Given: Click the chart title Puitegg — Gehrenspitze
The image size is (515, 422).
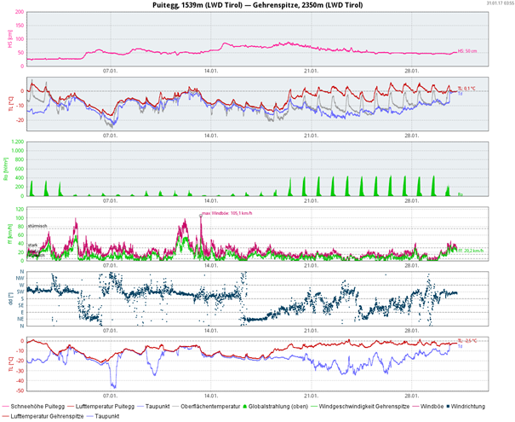Looking at the screenshot, I should tap(257, 5).
